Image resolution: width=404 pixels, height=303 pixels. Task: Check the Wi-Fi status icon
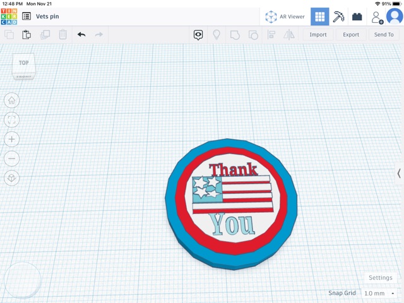(x=377, y=4)
